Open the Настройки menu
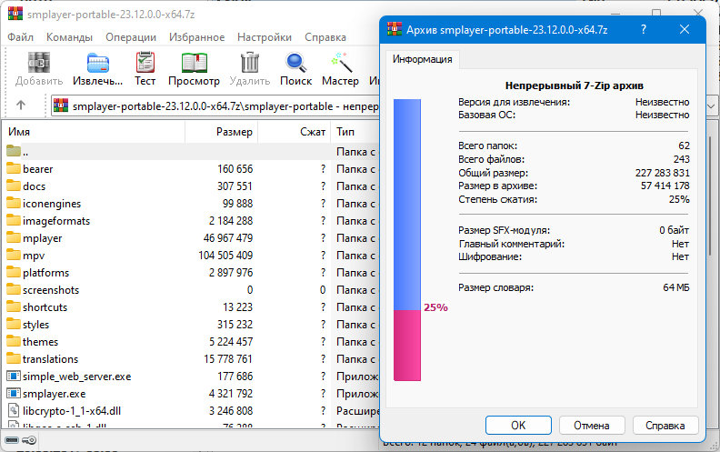Viewport: 720px width, 452px height. pyautogui.click(x=265, y=37)
